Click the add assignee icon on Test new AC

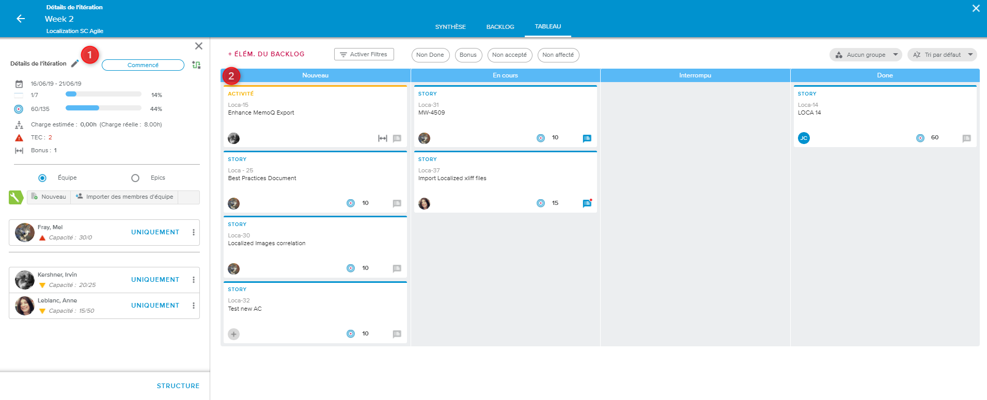(x=234, y=334)
